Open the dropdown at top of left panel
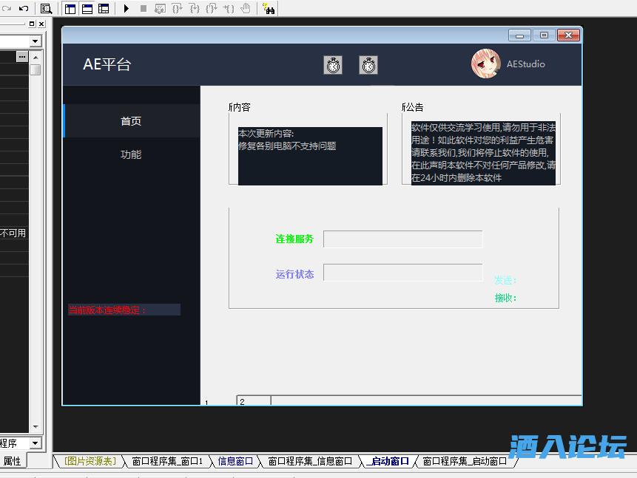This screenshot has width=637, height=478. pos(36,41)
